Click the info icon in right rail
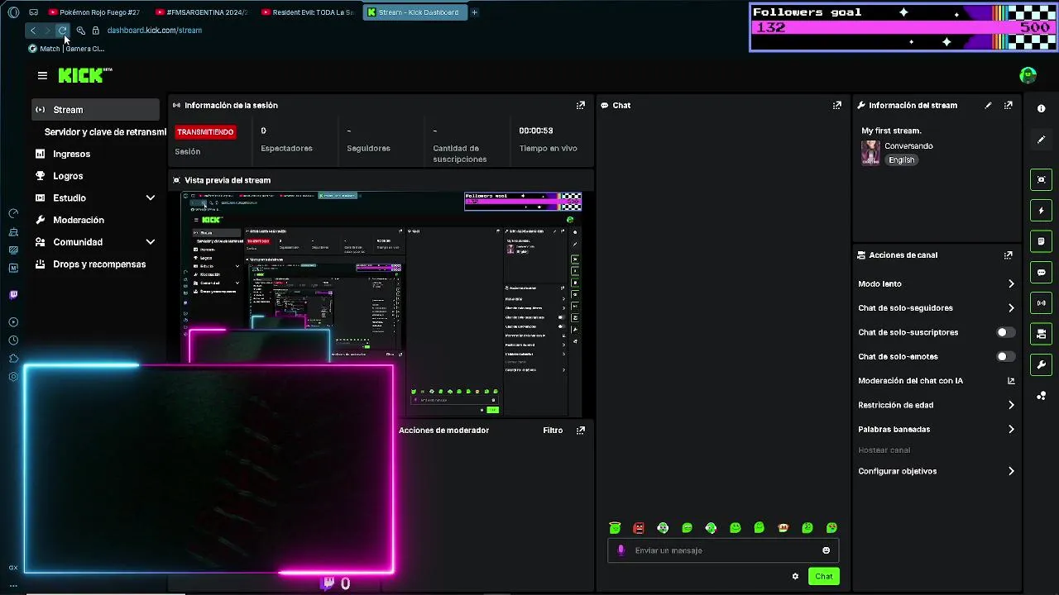 pyautogui.click(x=1042, y=109)
